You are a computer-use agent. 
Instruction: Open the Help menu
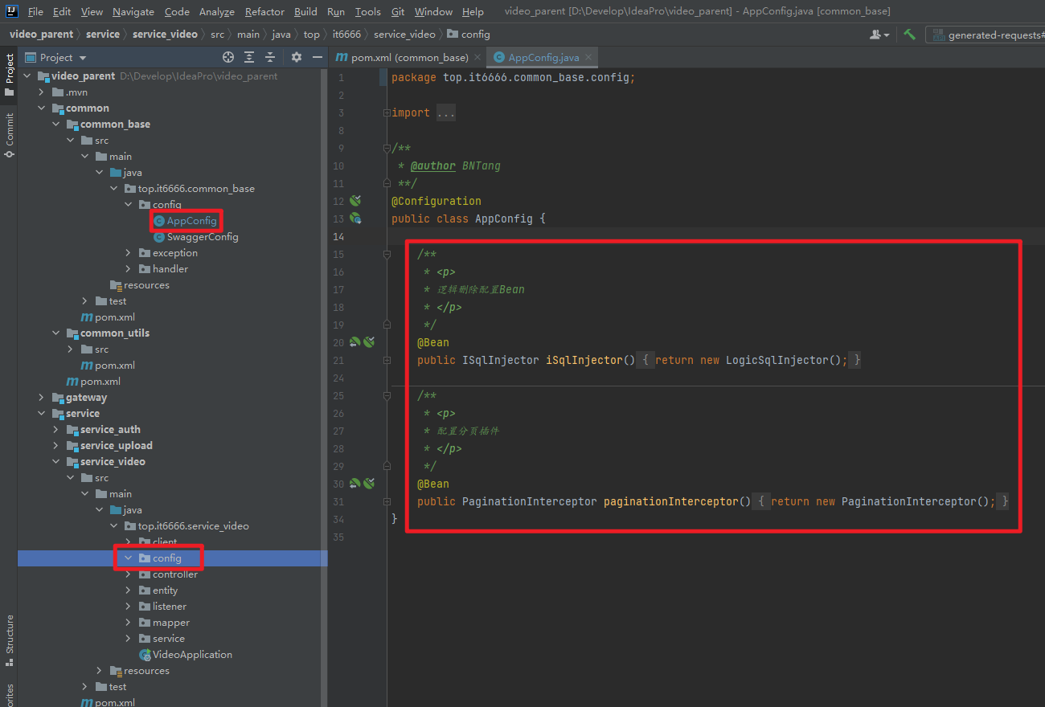point(473,11)
